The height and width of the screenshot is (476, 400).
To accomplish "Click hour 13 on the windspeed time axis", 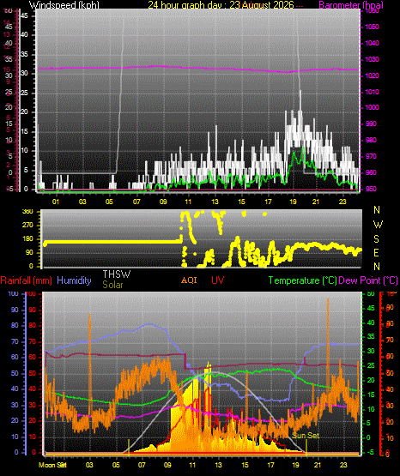I will click(x=215, y=202).
